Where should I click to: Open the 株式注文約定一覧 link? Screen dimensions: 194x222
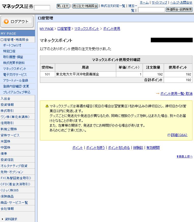113,6
